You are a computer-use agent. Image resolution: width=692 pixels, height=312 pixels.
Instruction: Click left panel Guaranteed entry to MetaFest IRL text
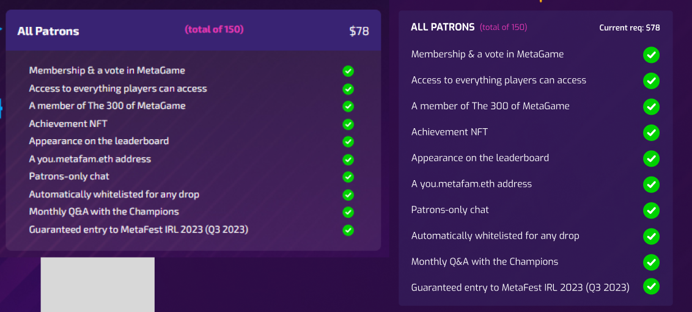click(x=139, y=230)
